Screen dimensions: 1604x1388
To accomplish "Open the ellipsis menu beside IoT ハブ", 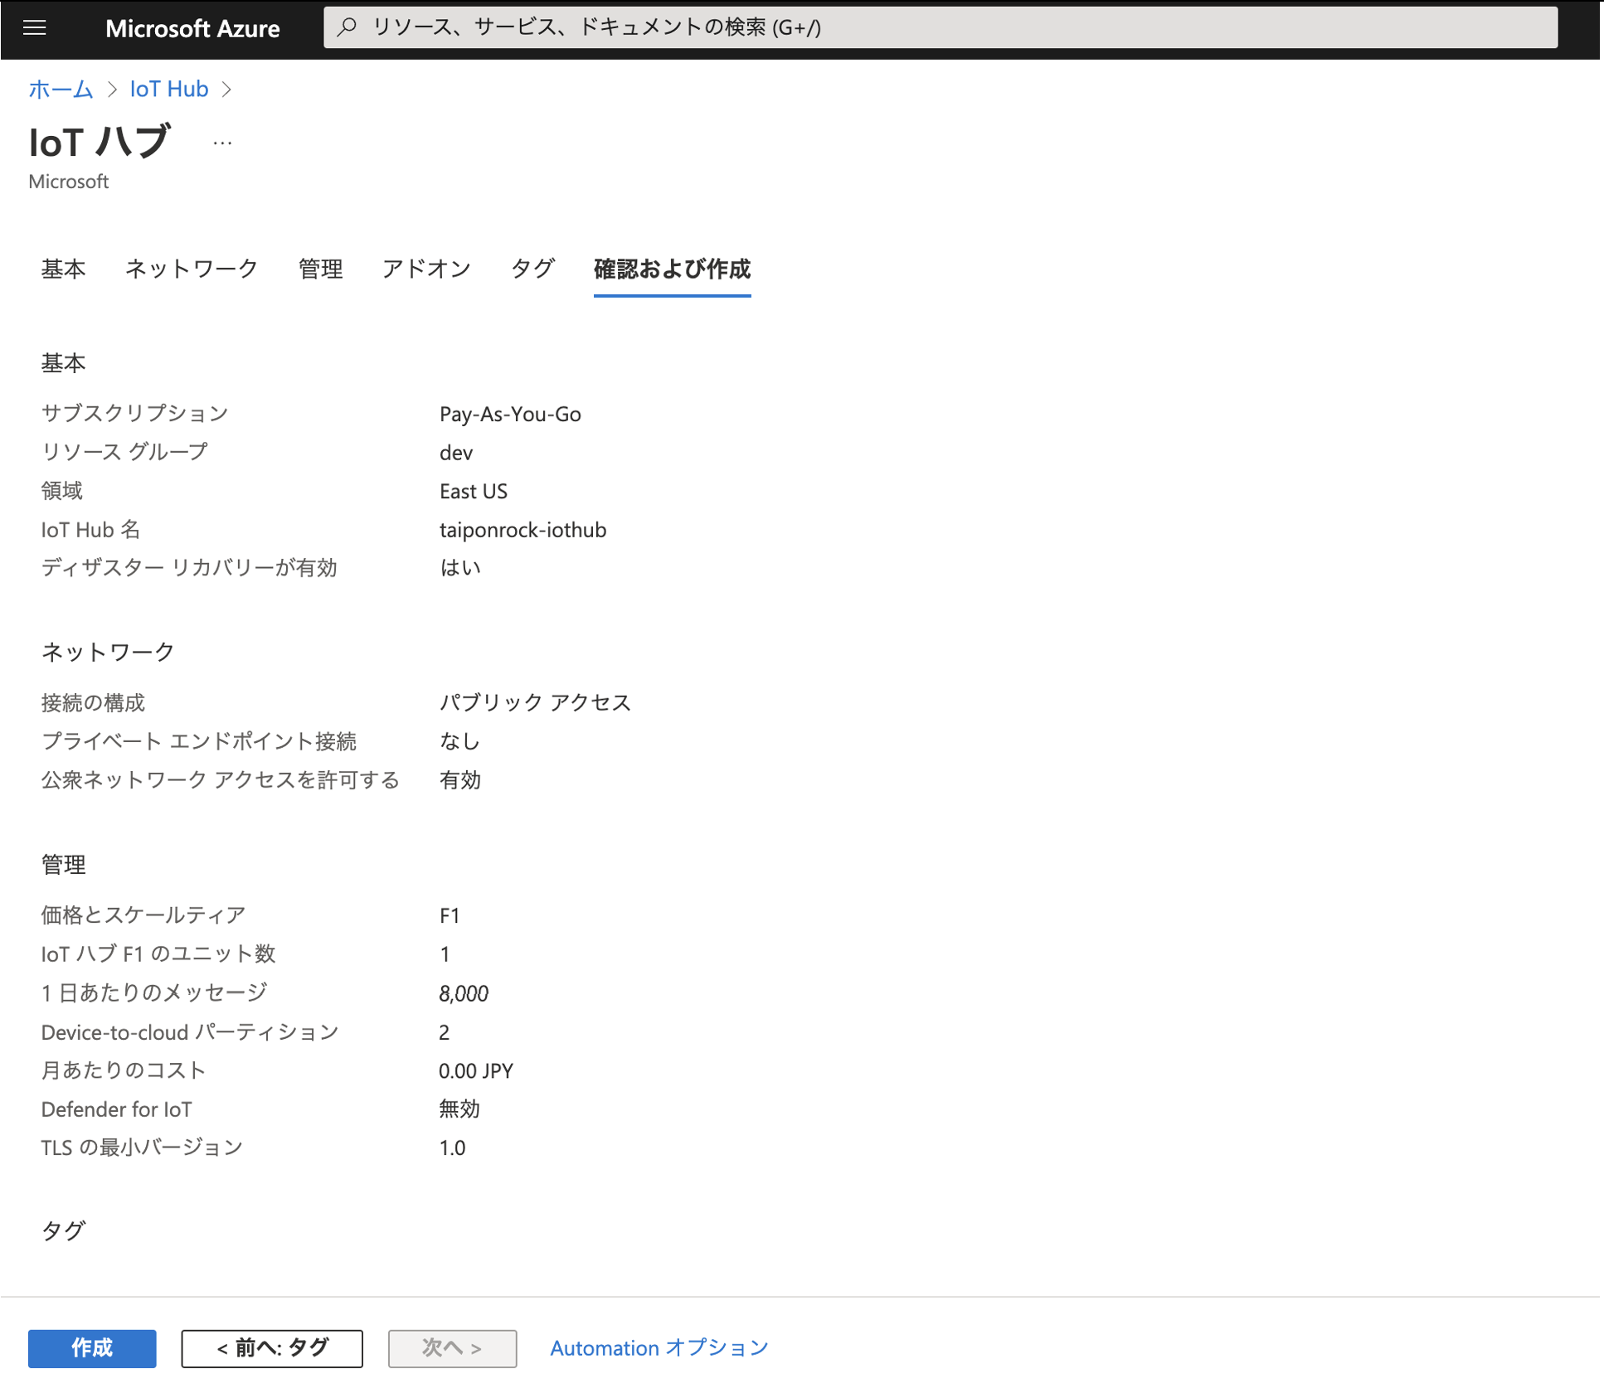I will [x=221, y=143].
